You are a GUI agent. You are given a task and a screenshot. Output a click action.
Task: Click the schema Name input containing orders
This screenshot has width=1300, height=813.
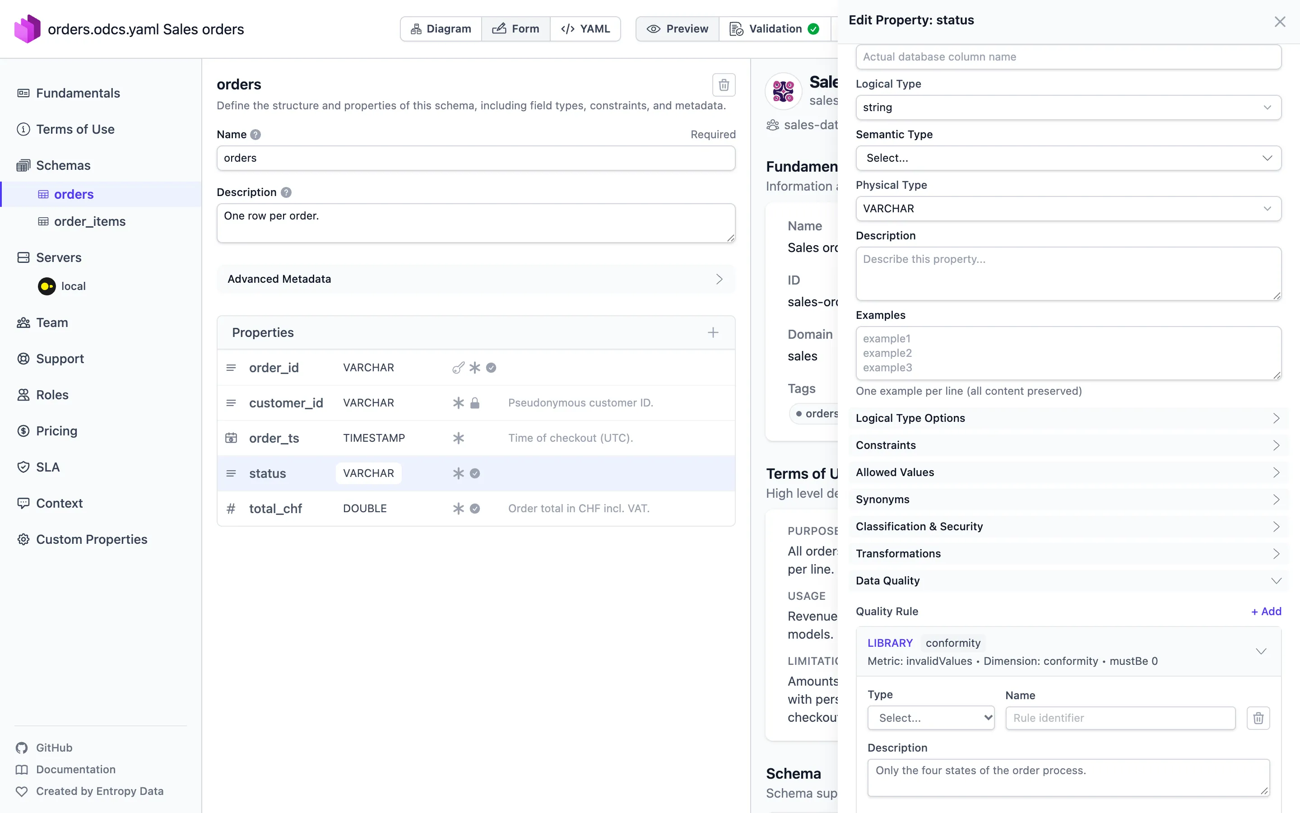pos(475,158)
